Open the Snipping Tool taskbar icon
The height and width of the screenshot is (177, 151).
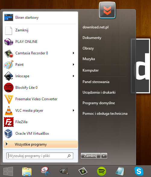point(46,171)
